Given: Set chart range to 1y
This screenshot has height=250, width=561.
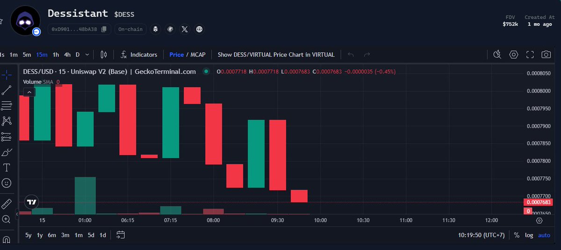Looking at the screenshot, I should tap(40, 235).
